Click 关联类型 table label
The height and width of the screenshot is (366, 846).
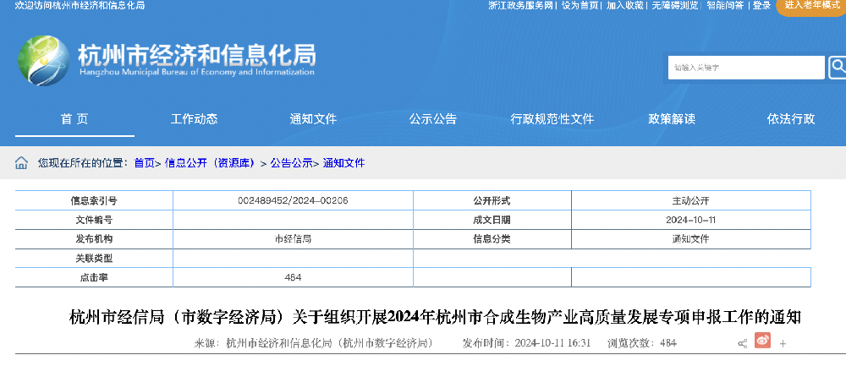click(x=94, y=258)
